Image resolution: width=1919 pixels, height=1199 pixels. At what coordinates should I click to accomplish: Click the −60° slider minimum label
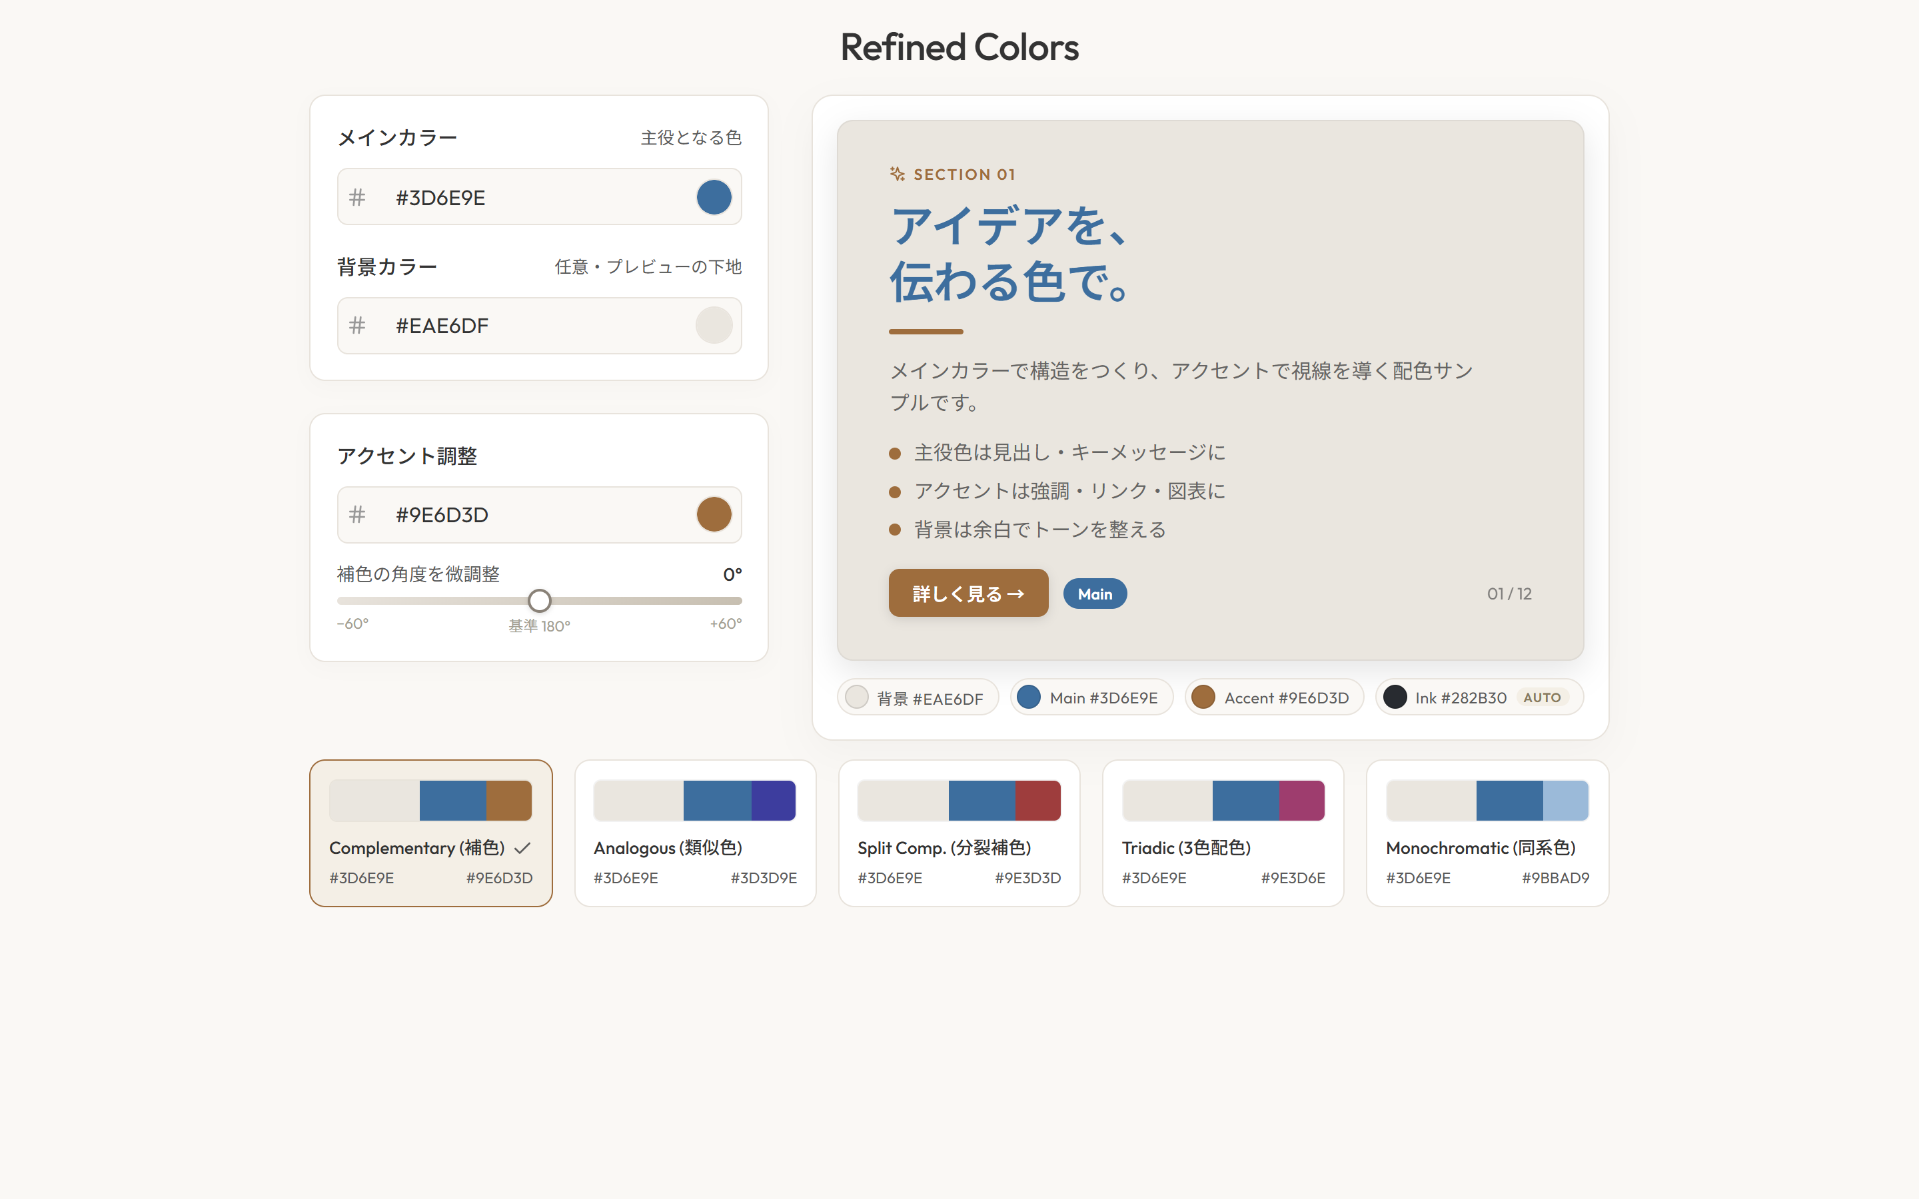pos(353,624)
